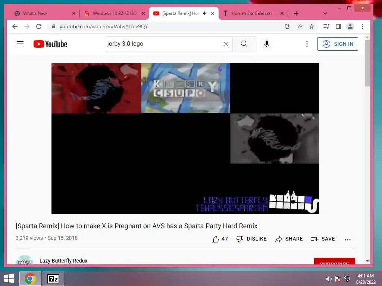The height and width of the screenshot is (286, 382).
Task: Toggle the Chrome side panel icon
Action: [338, 26]
